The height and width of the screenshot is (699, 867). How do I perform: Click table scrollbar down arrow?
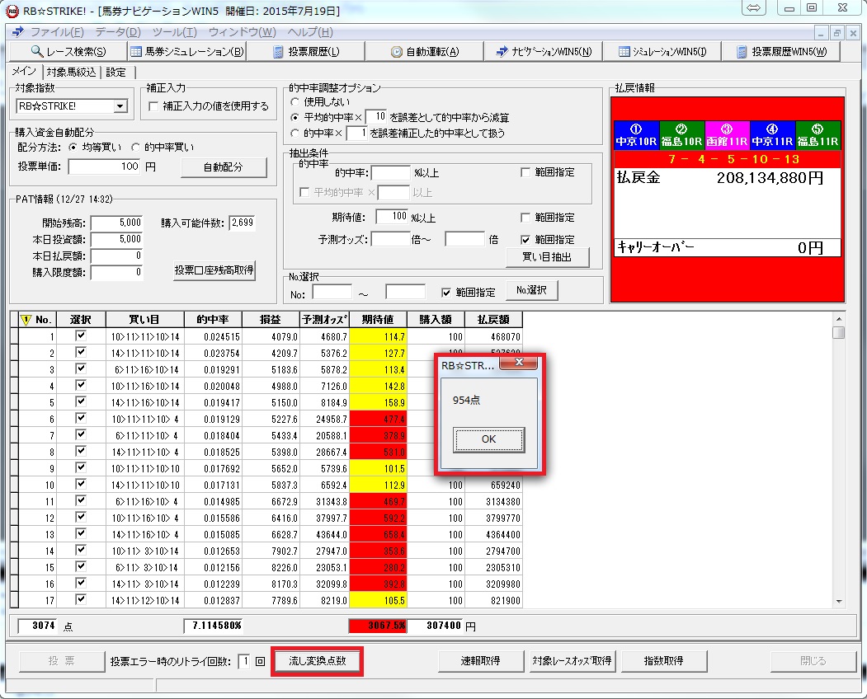click(x=839, y=602)
